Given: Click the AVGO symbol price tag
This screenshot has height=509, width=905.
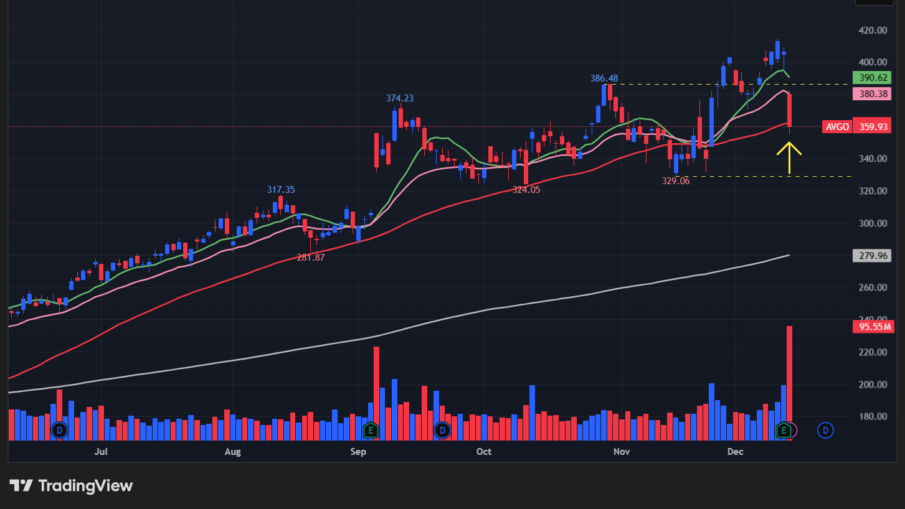Looking at the screenshot, I should click(836, 127).
